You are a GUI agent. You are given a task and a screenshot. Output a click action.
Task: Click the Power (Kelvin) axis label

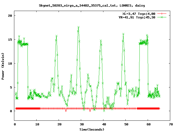point(3,66)
